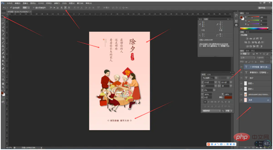Select the 图层 1 layer thumbnail
273x150 pixels.
pos(246,83)
